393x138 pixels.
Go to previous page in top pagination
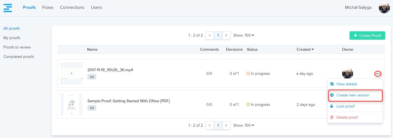[x=210, y=35]
